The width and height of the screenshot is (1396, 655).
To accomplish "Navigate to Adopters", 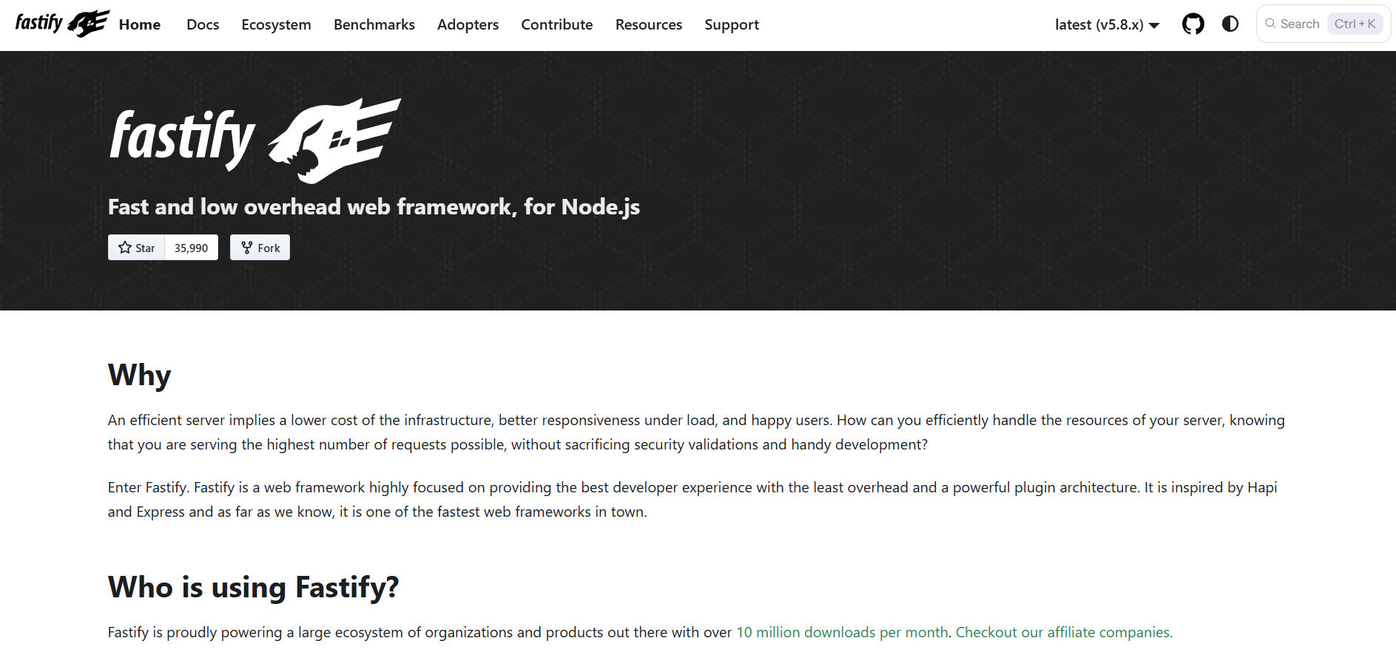I will pos(468,24).
